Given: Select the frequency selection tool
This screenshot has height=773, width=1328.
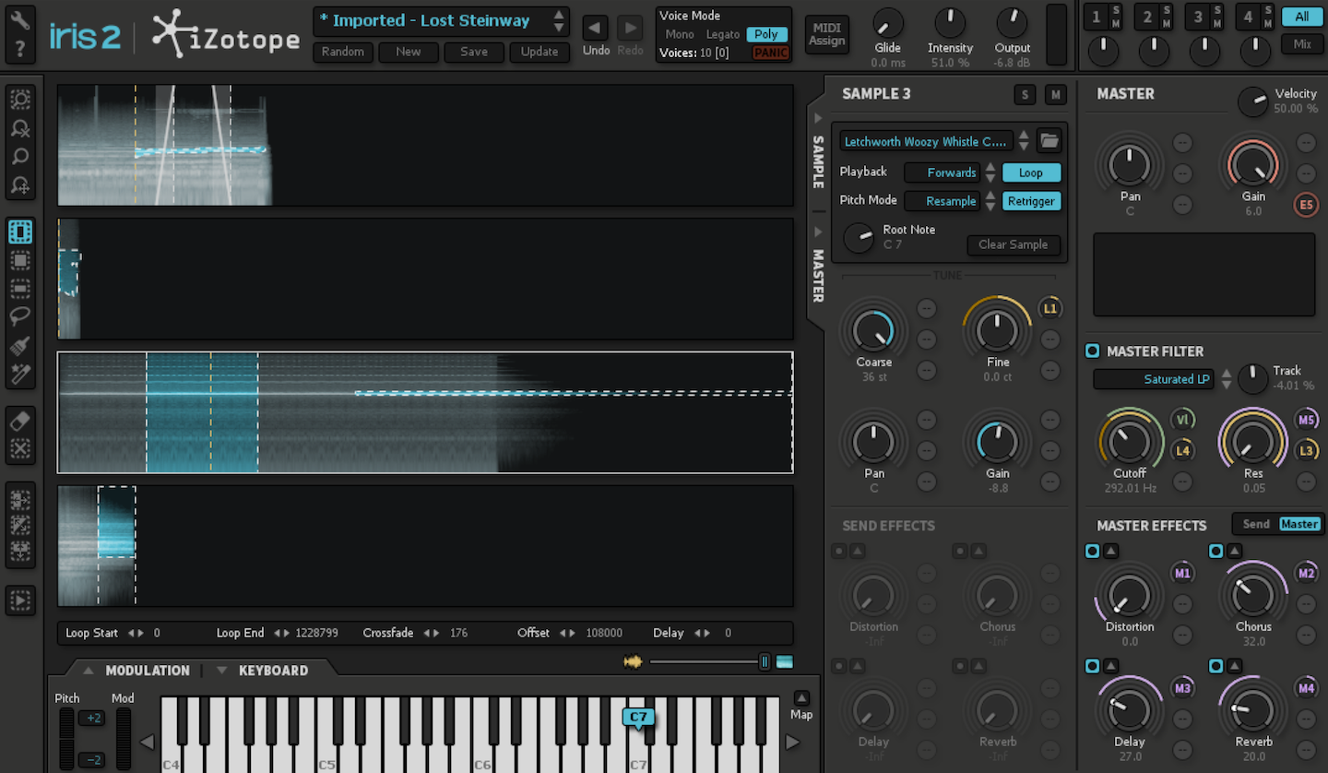Looking at the screenshot, I should pyautogui.click(x=20, y=289).
